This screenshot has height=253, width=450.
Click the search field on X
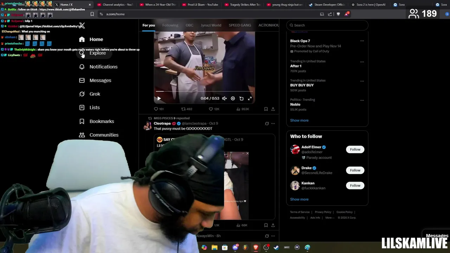[327, 25]
